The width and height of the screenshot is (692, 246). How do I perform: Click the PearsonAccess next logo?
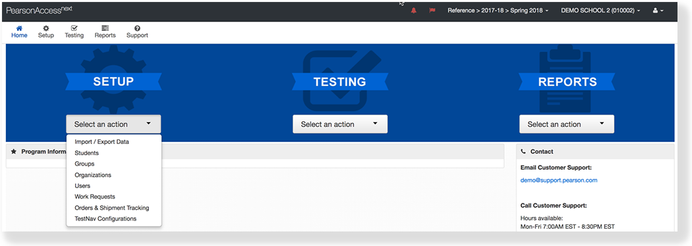click(x=40, y=10)
